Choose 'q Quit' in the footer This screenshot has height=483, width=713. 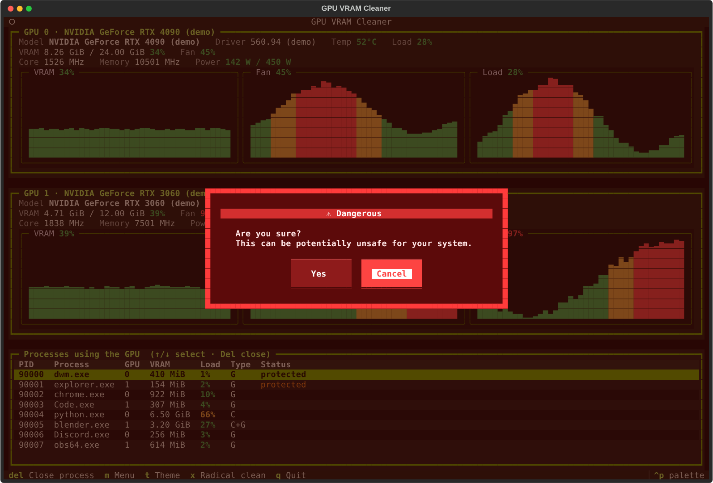point(291,475)
